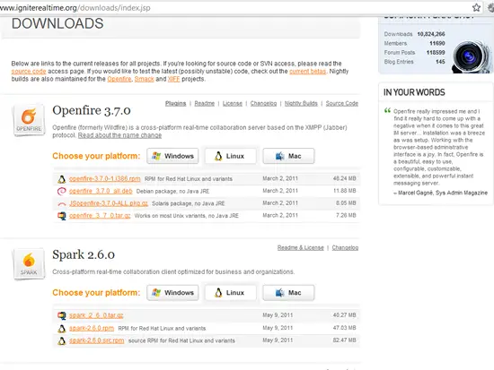Viewport: 494px width, 370px height.
Task: Click the Spark flame logo icon
Action: click(x=29, y=263)
